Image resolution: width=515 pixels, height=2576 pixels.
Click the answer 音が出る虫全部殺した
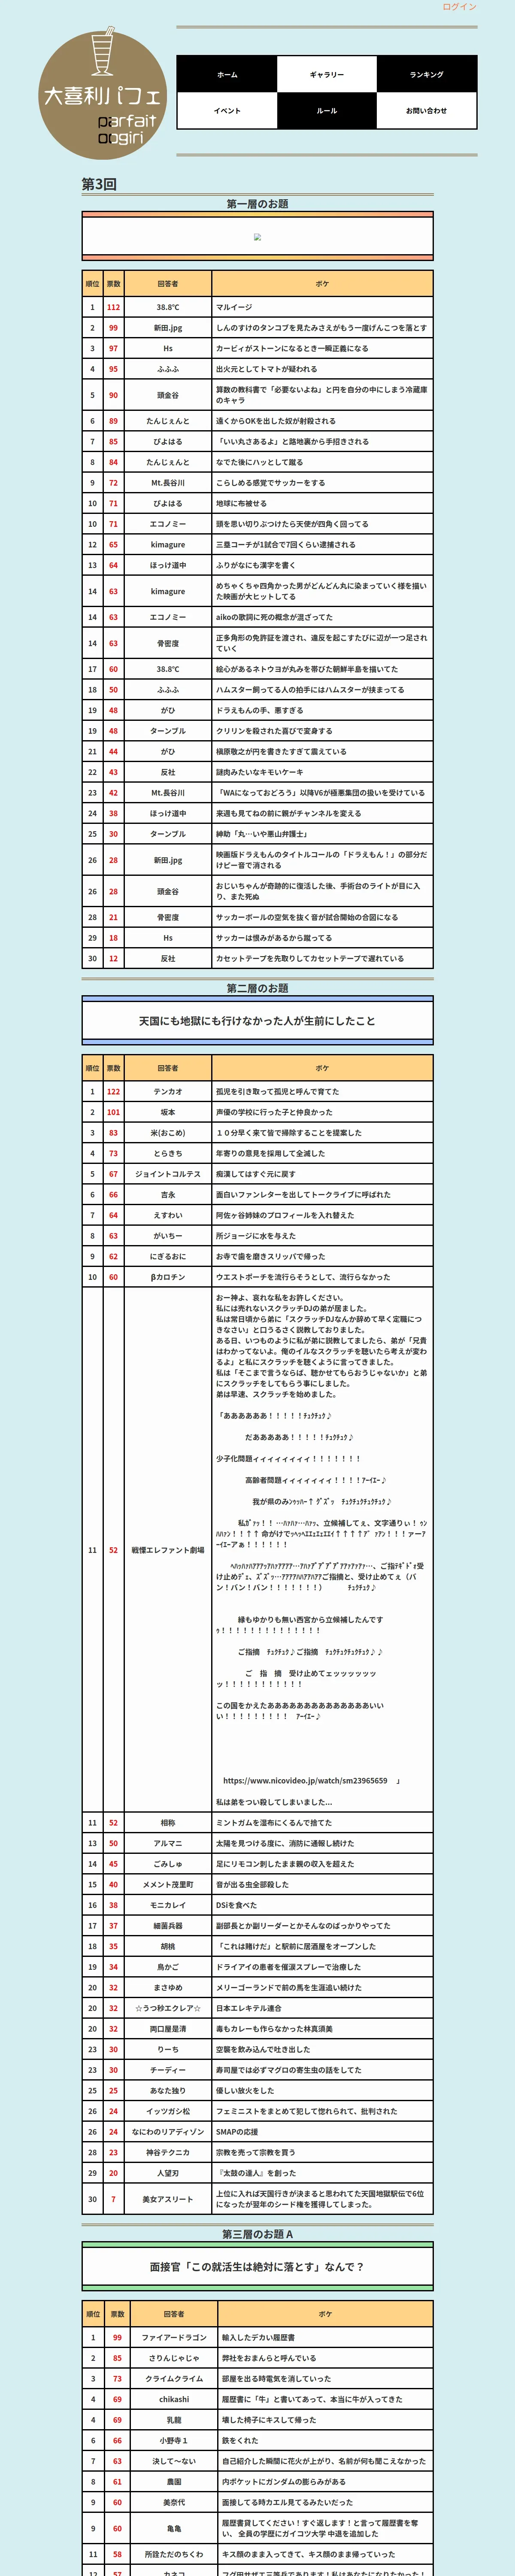252,1885
